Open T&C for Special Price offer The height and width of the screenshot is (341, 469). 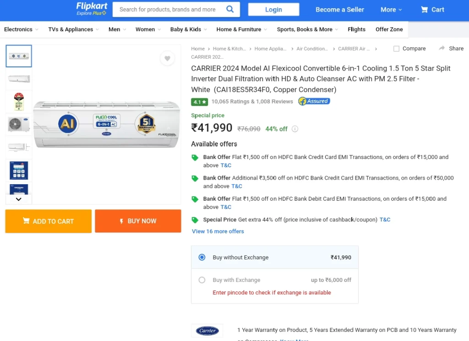tap(385, 220)
